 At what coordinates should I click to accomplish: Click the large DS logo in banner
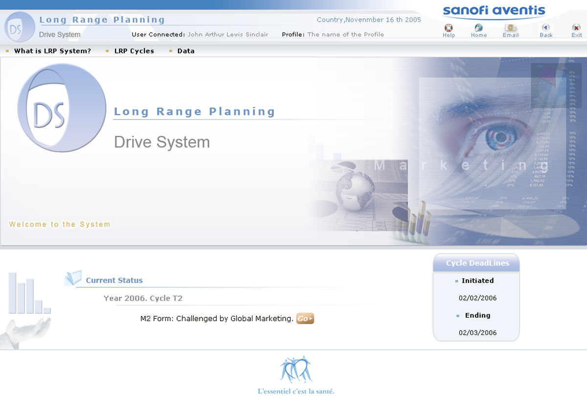(x=61, y=108)
